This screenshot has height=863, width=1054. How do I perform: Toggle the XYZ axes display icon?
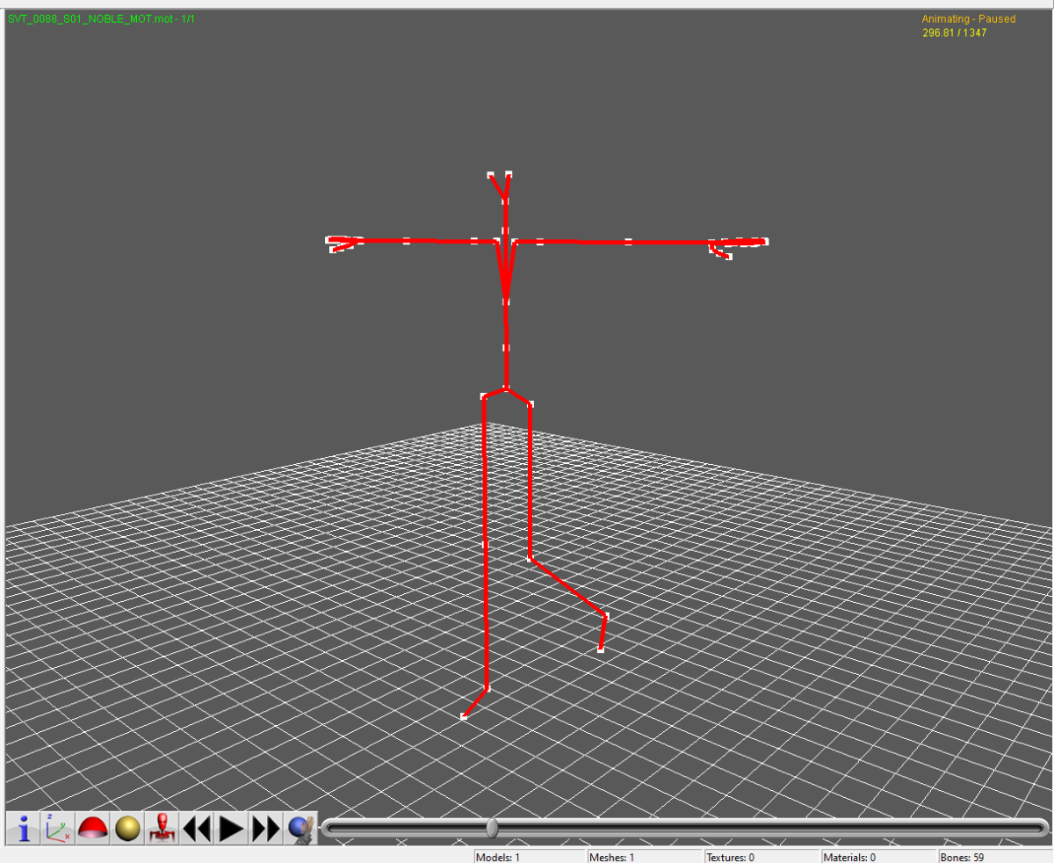click(x=59, y=828)
